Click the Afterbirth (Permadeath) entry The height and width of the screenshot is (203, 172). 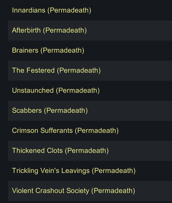point(49,31)
